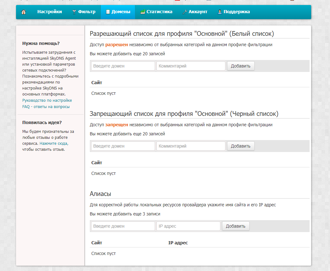This screenshot has height=271, width=330.
Task: Focus the whitelist domain input field
Action: pos(123,66)
